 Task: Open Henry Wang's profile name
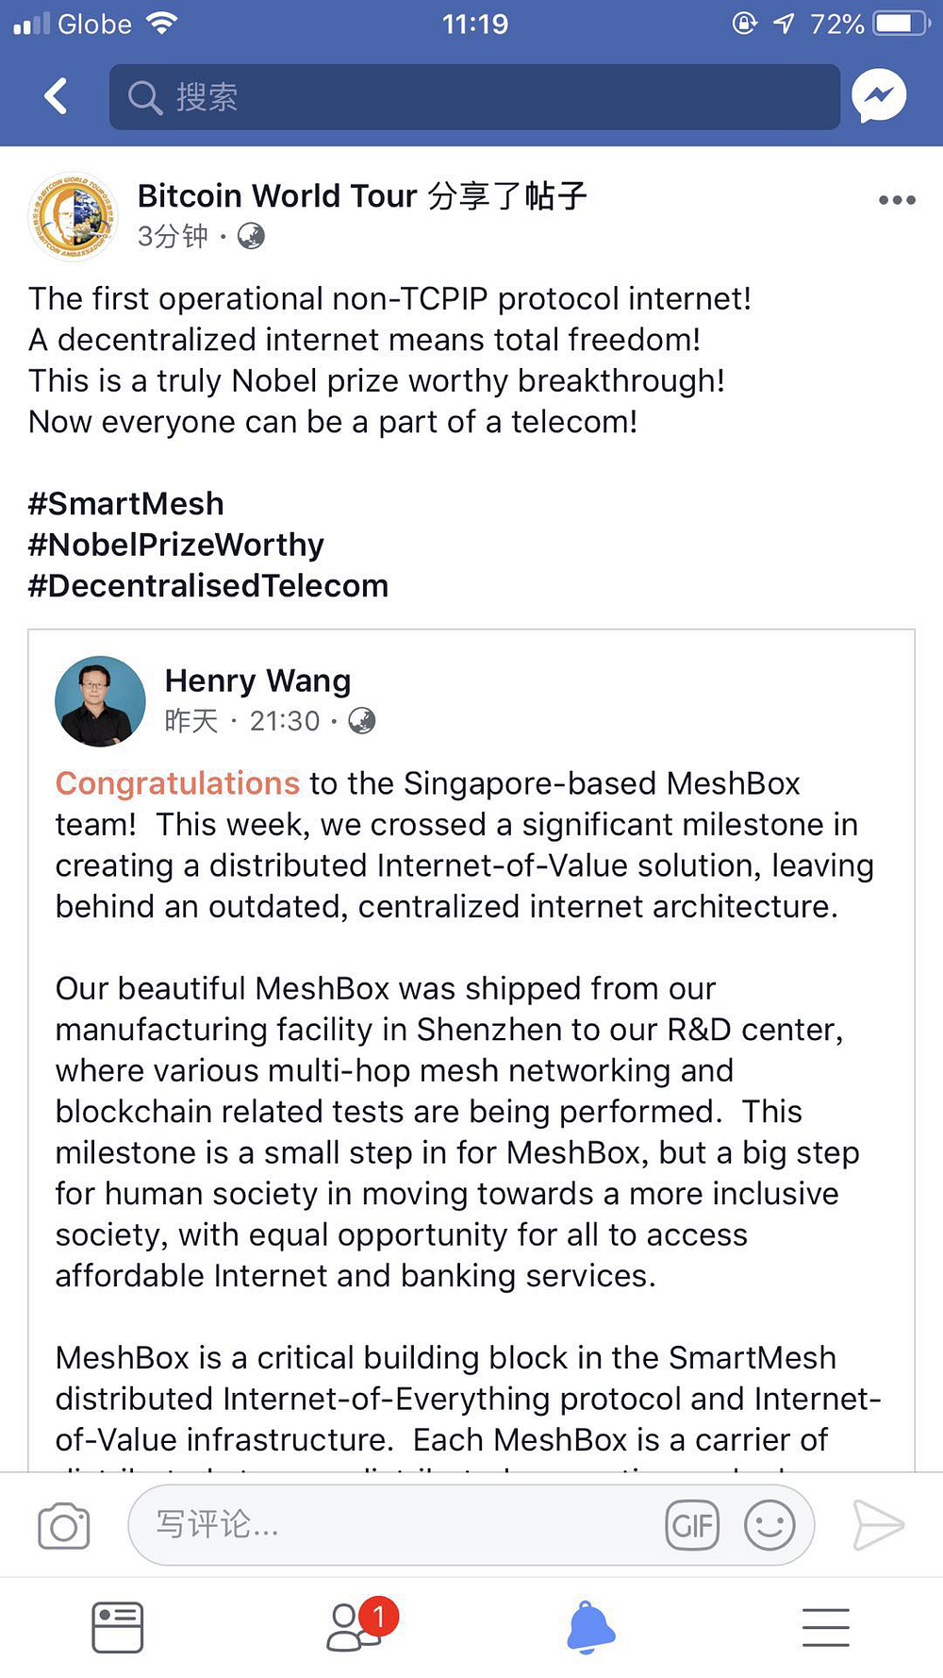(257, 680)
